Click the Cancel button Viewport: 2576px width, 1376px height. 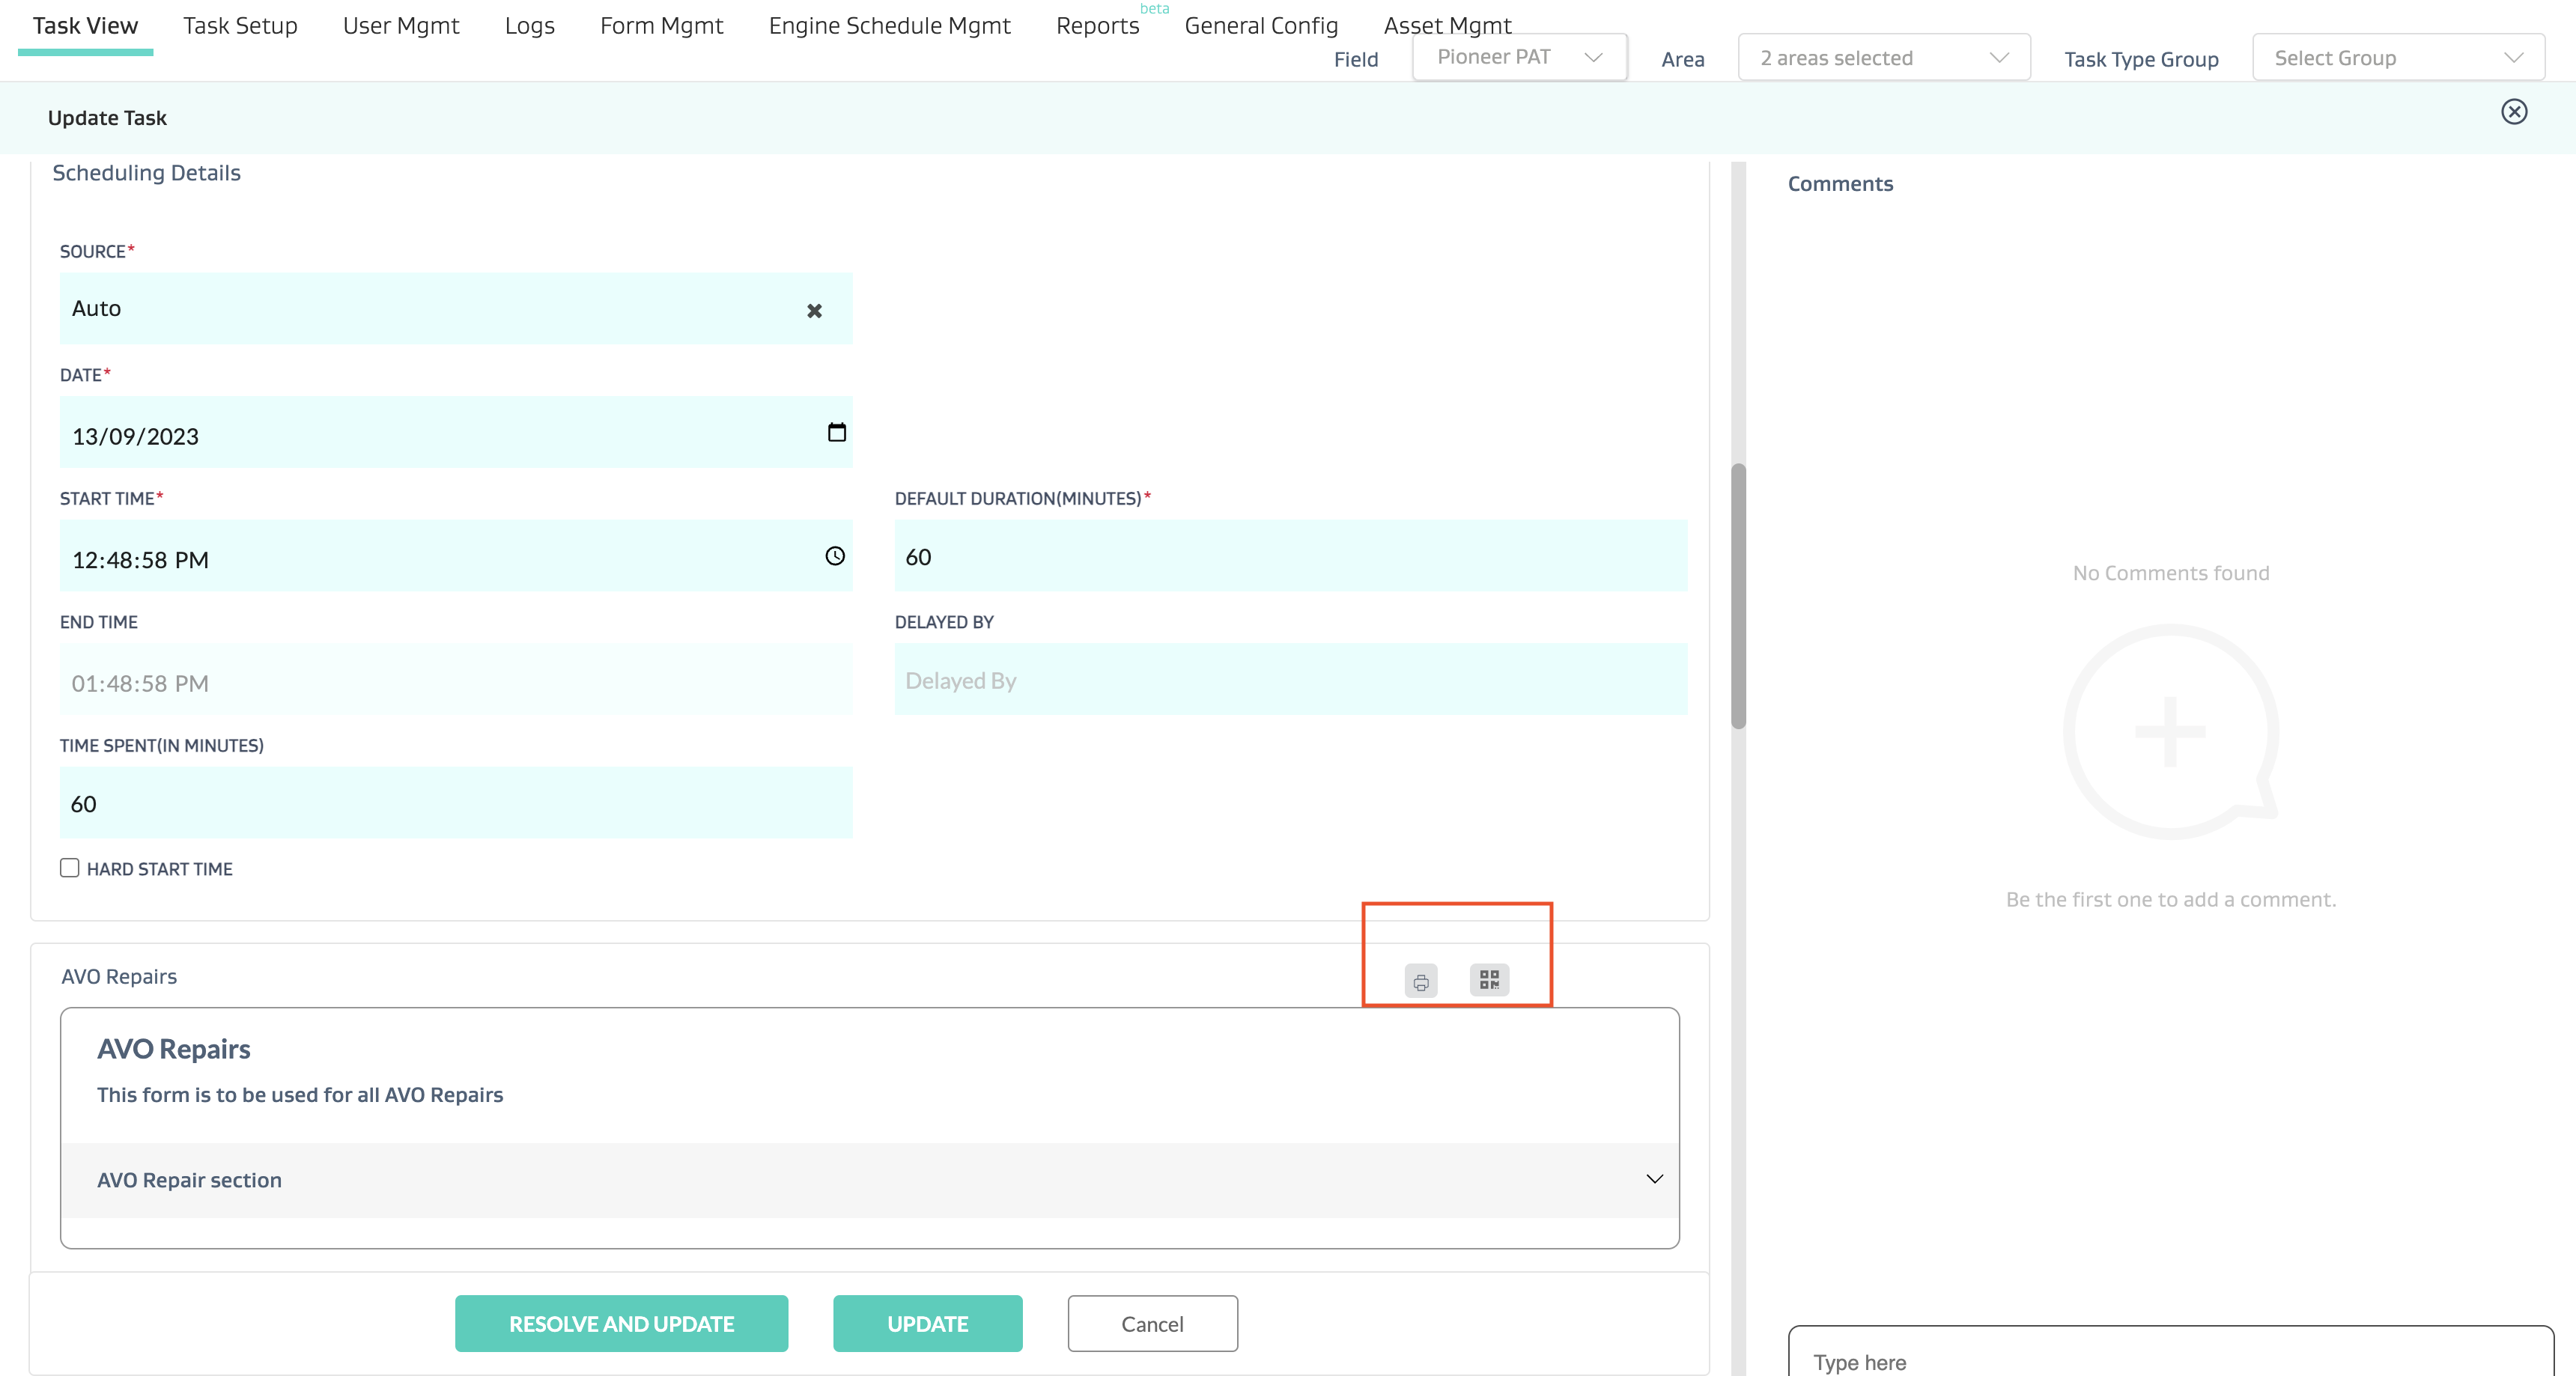1152,1323
